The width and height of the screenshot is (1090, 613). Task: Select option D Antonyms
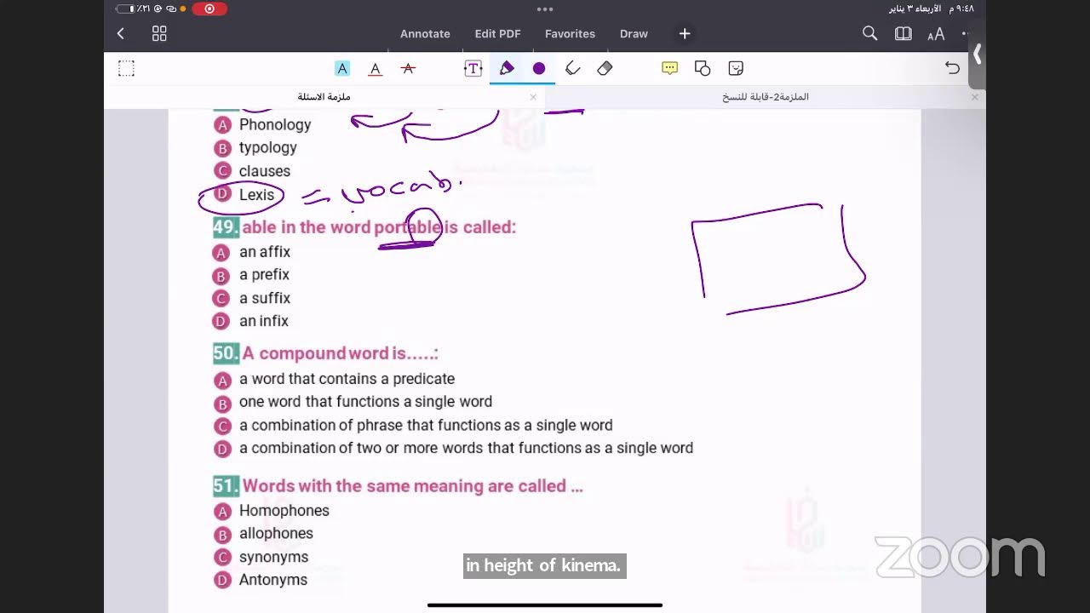[x=261, y=580]
